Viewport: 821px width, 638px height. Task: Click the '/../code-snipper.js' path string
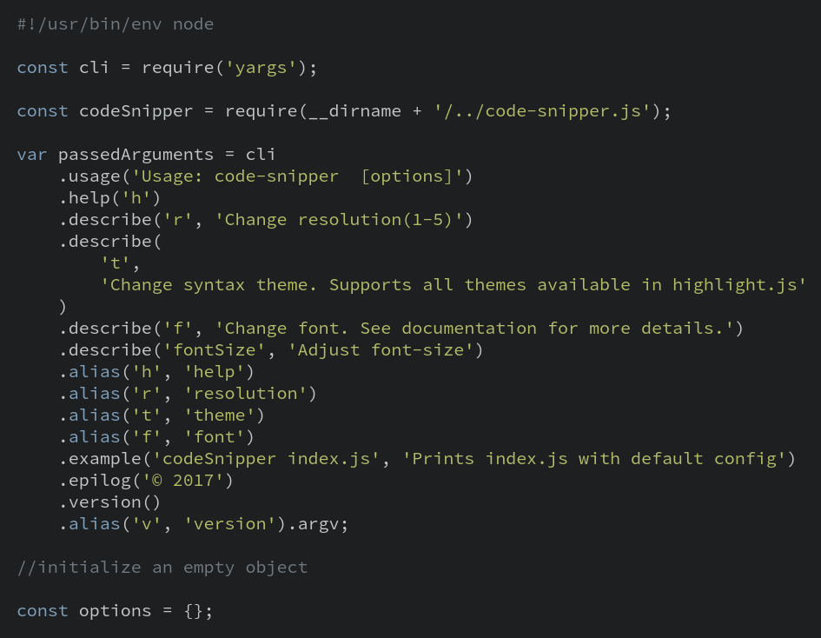tap(542, 111)
